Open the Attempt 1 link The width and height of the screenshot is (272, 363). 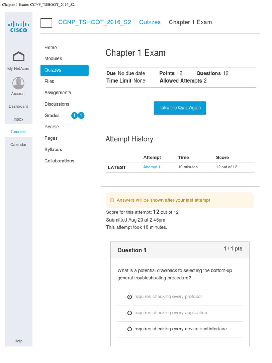coord(152,167)
